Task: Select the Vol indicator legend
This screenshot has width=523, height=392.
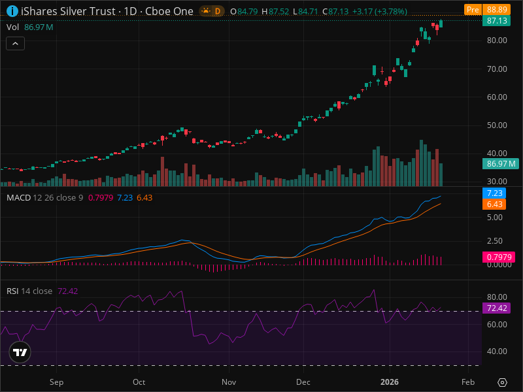Action: tap(12, 27)
